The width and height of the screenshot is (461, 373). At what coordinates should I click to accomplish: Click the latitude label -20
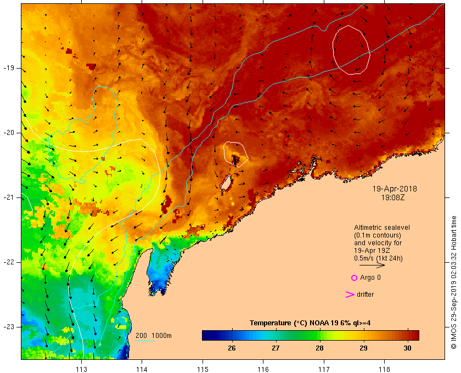(x=9, y=133)
